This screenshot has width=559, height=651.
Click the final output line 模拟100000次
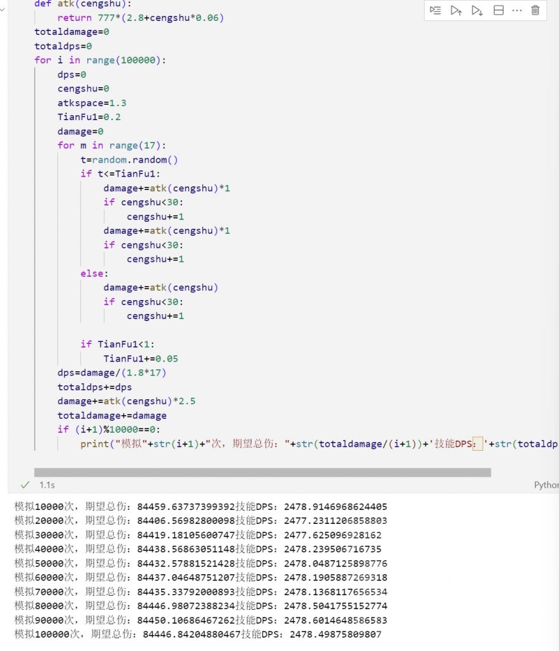(96, 634)
